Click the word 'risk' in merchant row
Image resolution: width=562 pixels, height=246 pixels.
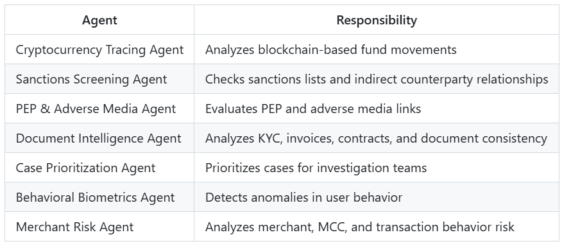click(504, 227)
